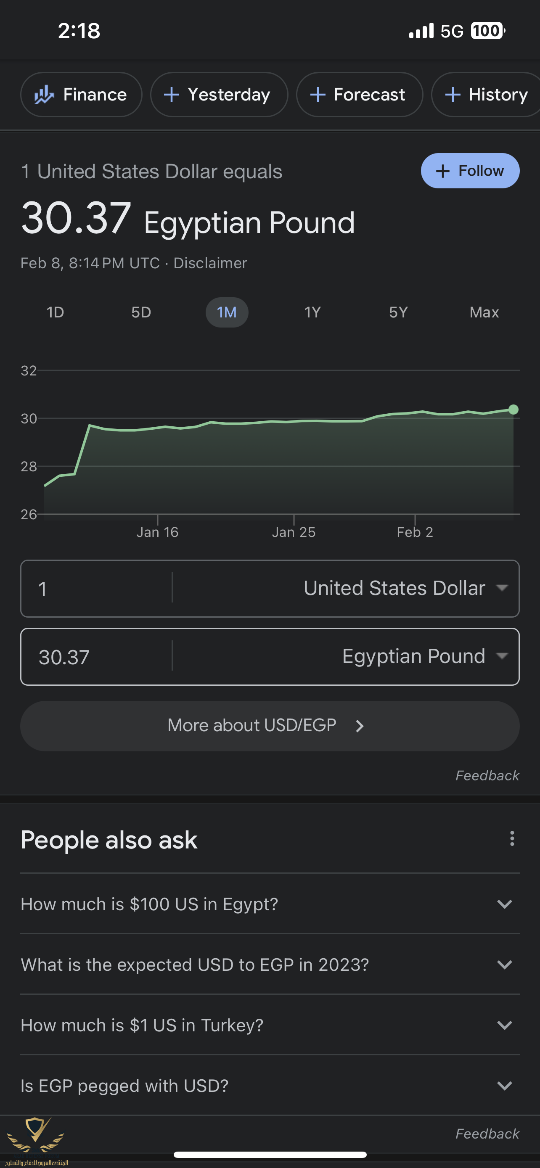
Task: Switch chart range to 1D
Action: [x=56, y=312]
